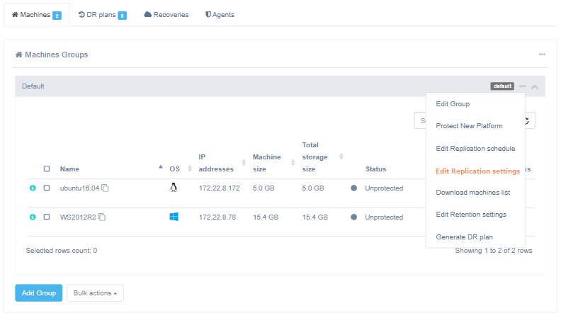561x318 pixels.
Task: Select Generate DR plan option
Action: click(464, 237)
